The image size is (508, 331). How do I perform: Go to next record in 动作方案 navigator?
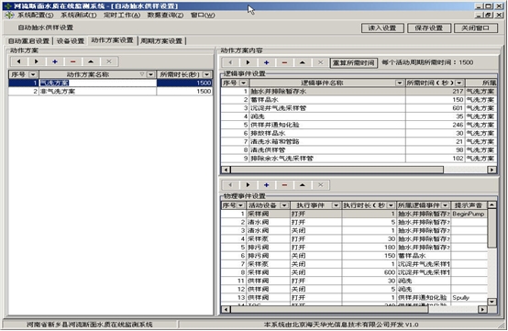coord(37,61)
